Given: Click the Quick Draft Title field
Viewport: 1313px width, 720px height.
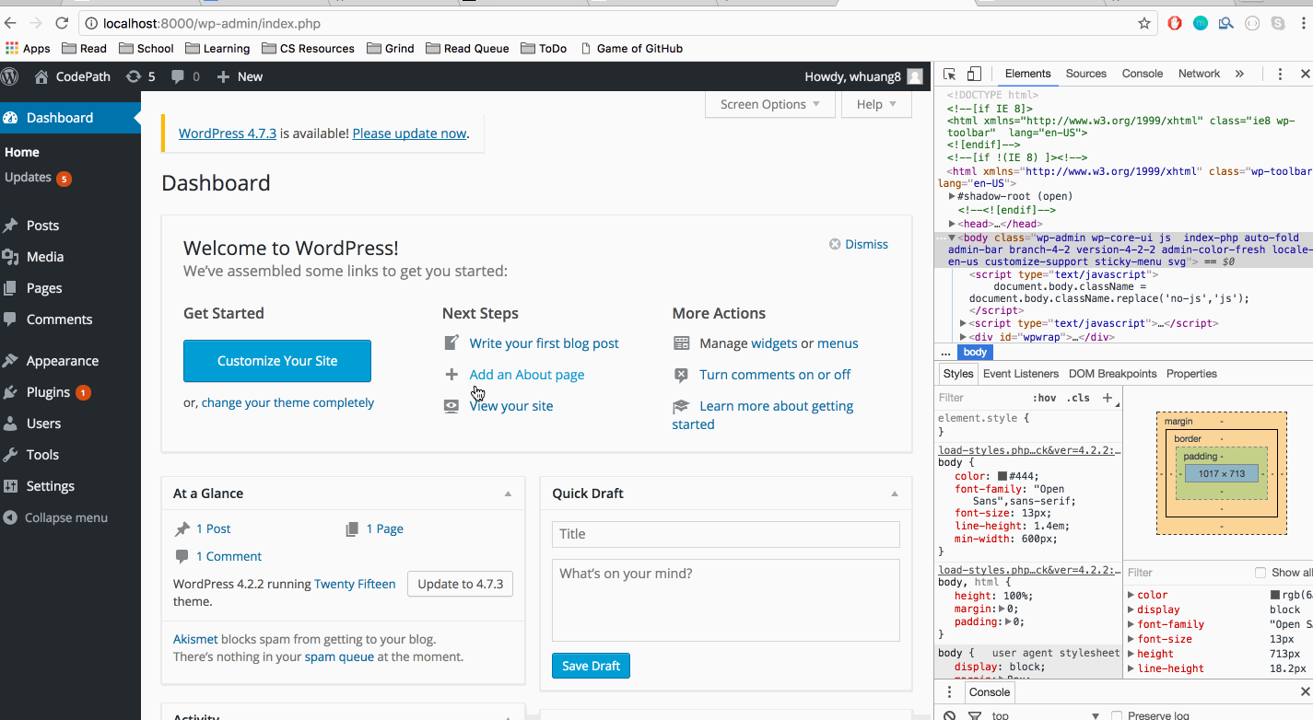Looking at the screenshot, I should pyautogui.click(x=726, y=534).
